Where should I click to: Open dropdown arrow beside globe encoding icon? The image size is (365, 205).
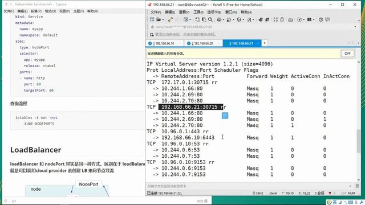point(243,20)
